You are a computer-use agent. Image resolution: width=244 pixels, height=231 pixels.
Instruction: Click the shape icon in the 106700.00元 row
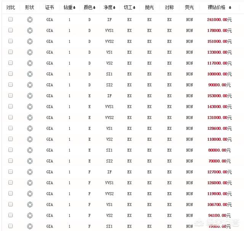[x=30, y=204]
